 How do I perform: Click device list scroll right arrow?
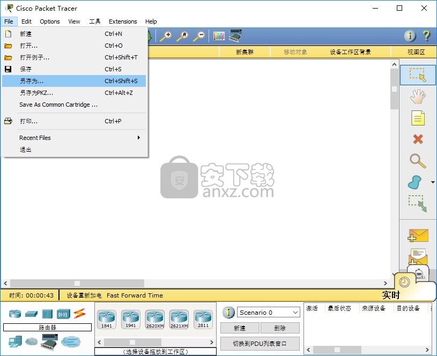pyautogui.click(x=212, y=342)
